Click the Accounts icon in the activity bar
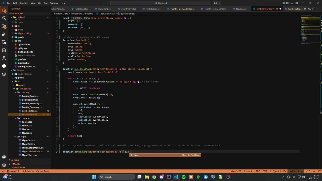The height and width of the screenshot is (181, 322). click(x=4, y=157)
